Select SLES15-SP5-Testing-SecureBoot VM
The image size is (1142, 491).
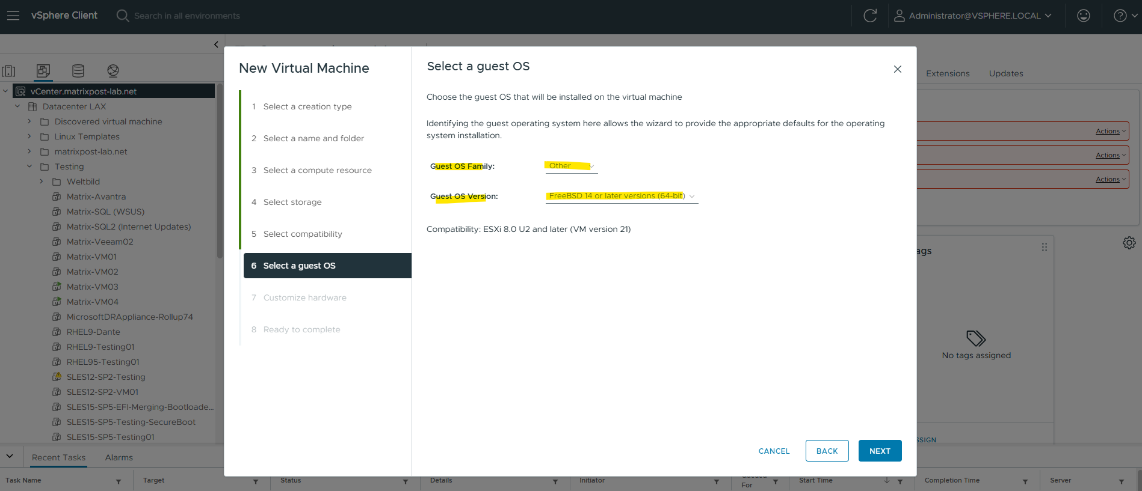pyautogui.click(x=131, y=422)
